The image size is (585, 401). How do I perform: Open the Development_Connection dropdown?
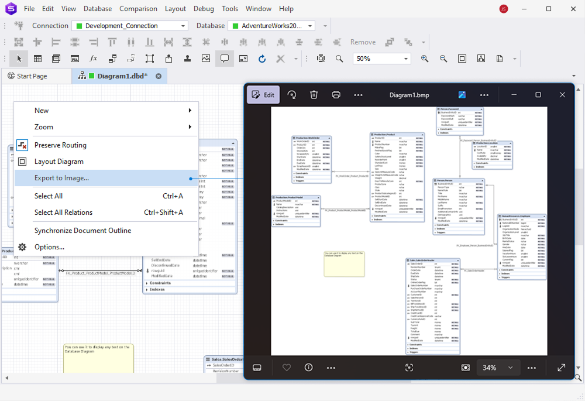(182, 26)
